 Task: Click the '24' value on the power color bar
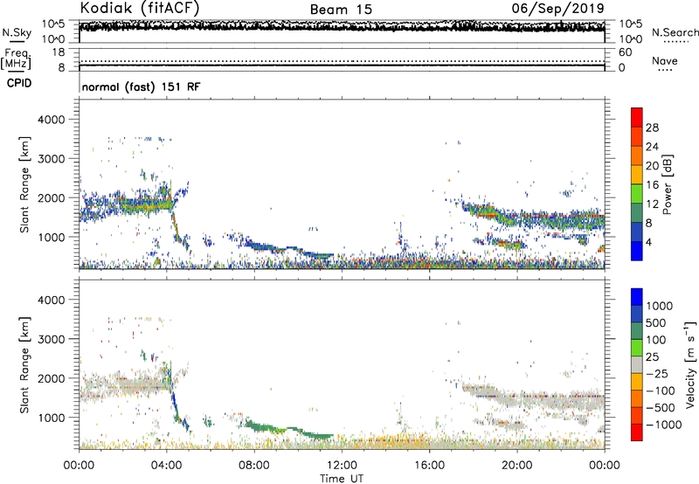pos(652,147)
